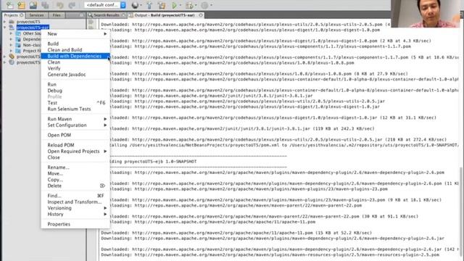This screenshot has width=464, height=261.
Task: Click the Redo toolbar icon
Action: 72,5
